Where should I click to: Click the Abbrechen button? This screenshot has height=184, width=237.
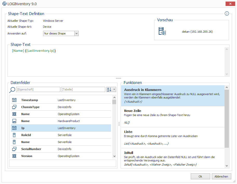[221, 176]
